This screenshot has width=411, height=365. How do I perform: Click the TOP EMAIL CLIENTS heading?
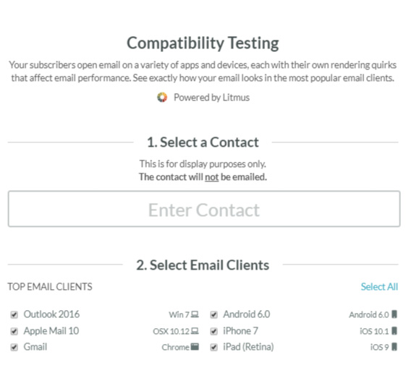pos(50,286)
